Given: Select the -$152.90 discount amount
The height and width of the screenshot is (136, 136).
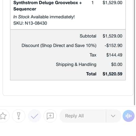Looking at the screenshot, I should coord(114,46).
